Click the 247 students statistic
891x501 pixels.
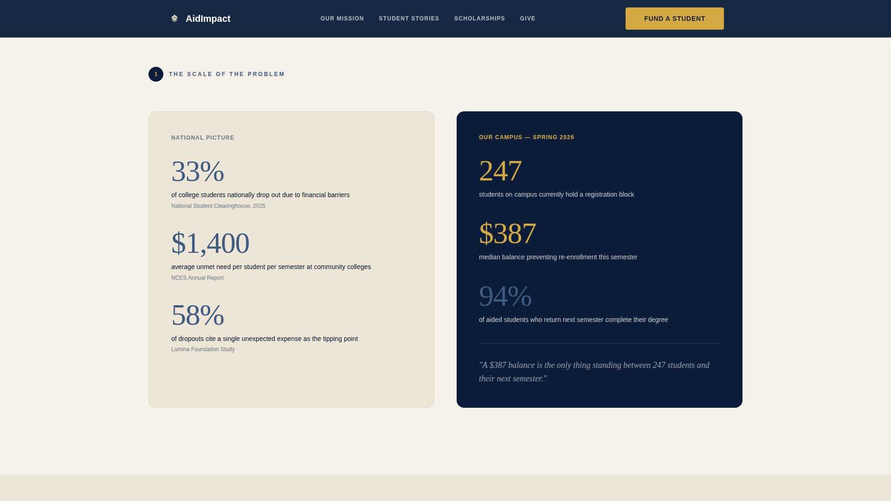click(x=500, y=171)
